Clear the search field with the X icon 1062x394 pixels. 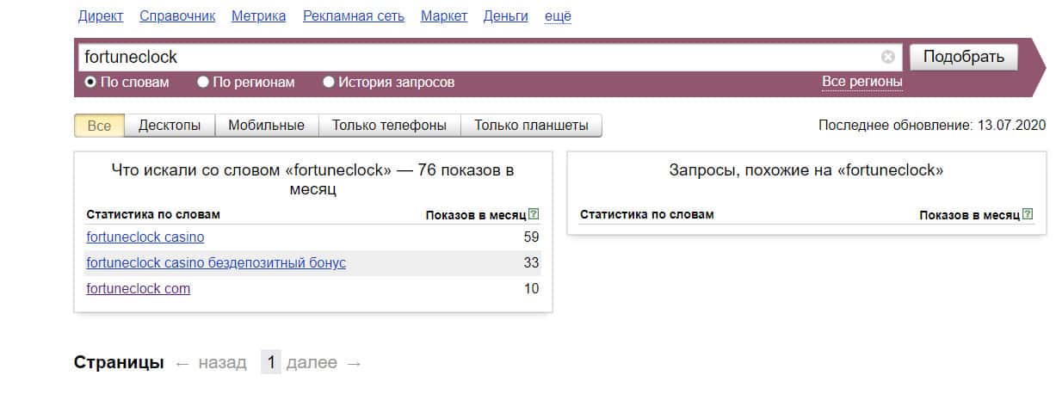click(x=888, y=57)
